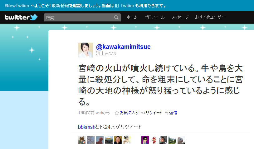Open the kawakamimitsue profile photo
254x149 pixels.
(85, 50)
